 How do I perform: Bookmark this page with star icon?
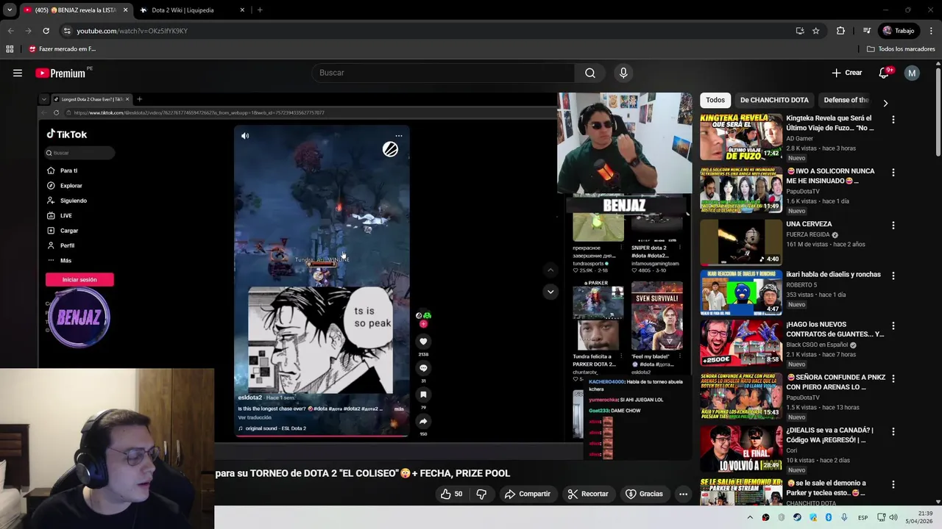coord(816,31)
